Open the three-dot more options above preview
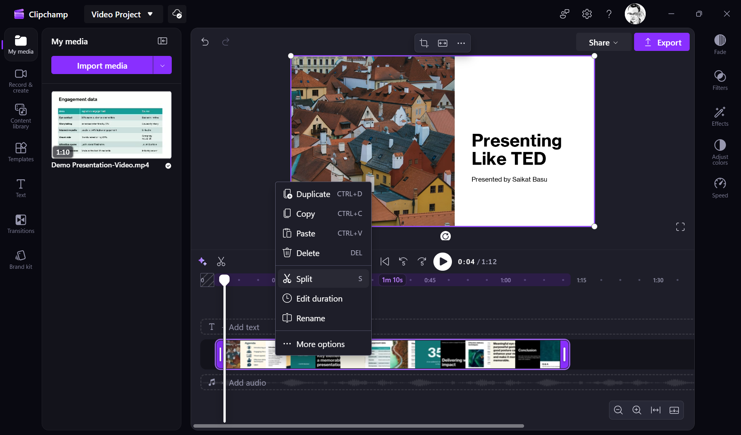This screenshot has width=741, height=435. (461, 43)
